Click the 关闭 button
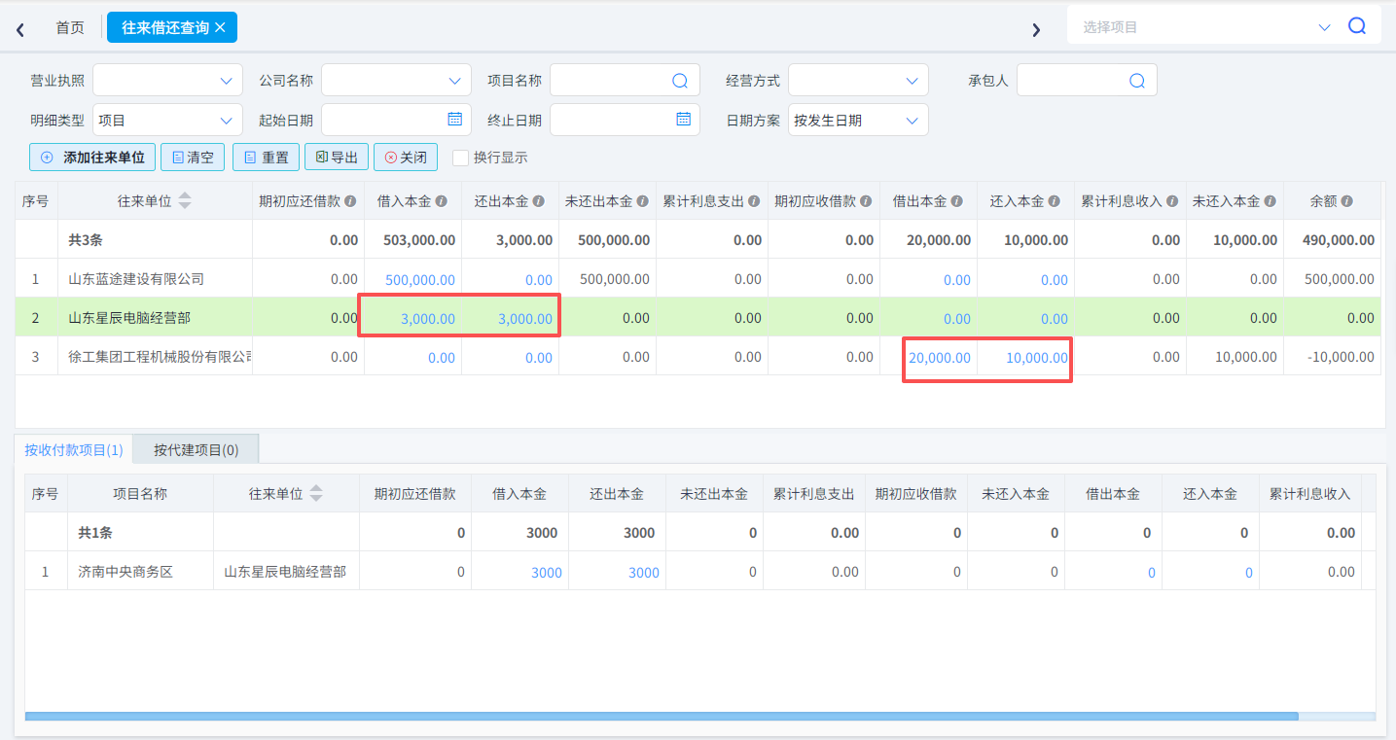The height and width of the screenshot is (740, 1396). point(406,158)
